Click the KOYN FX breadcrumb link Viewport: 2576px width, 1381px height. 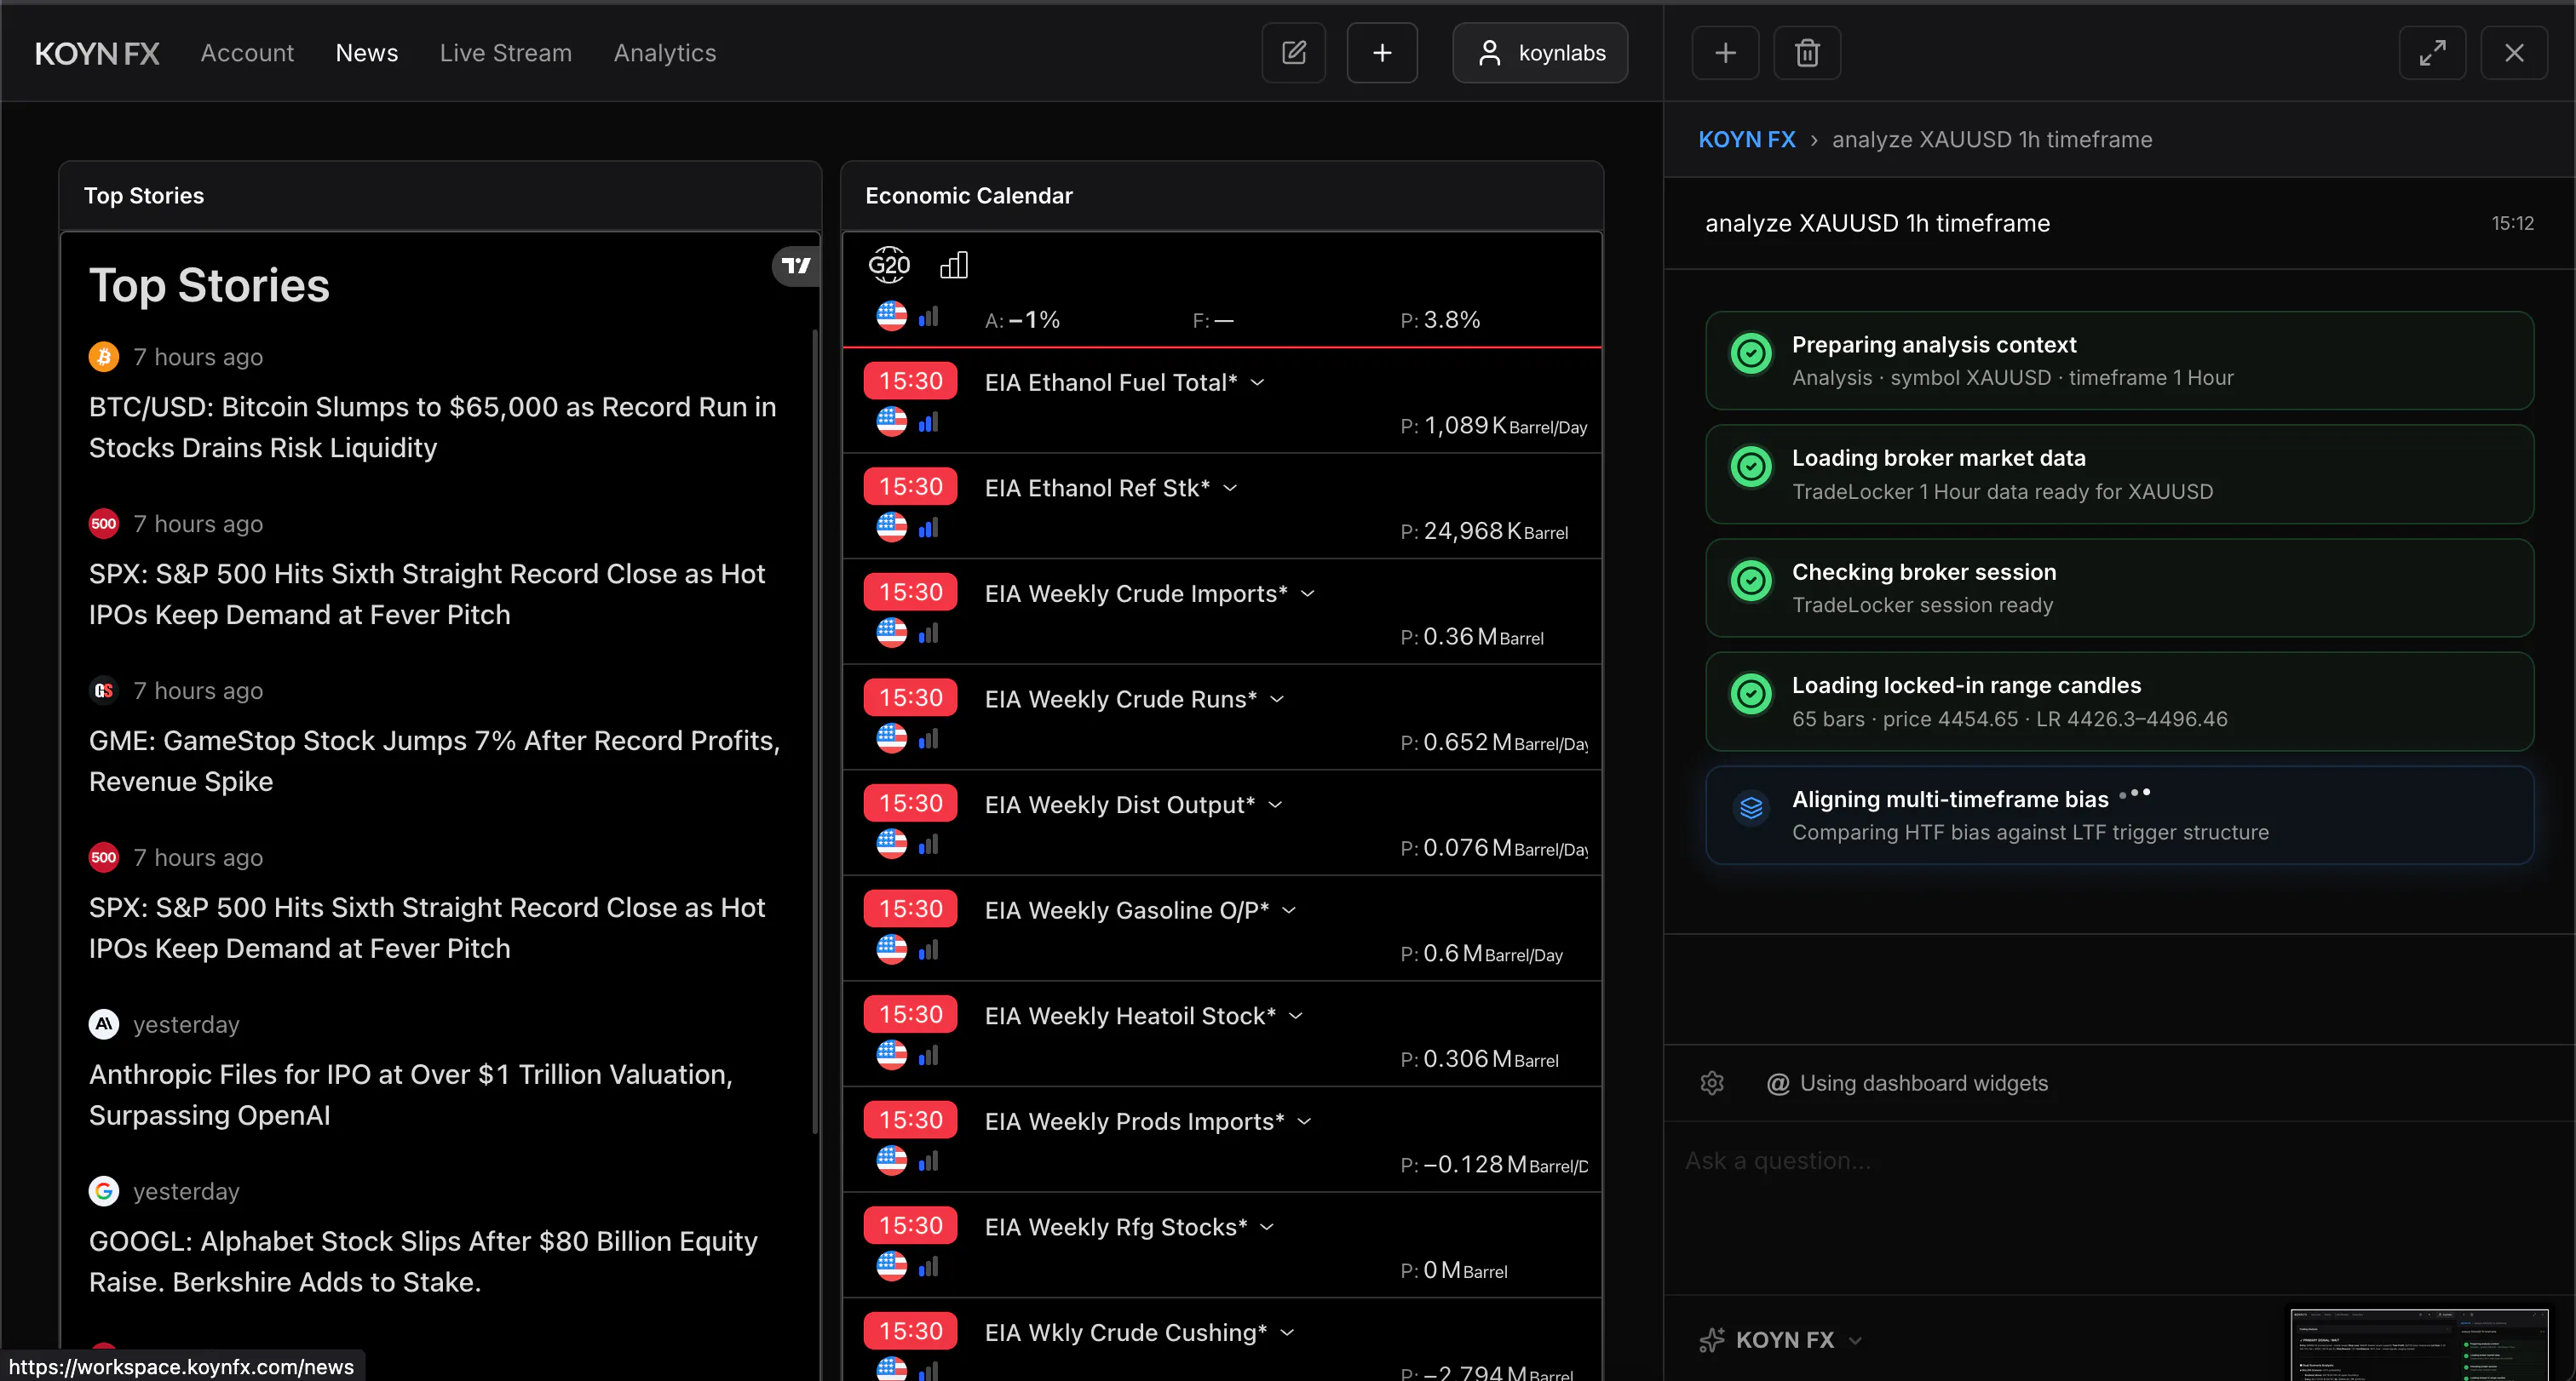tap(1747, 140)
